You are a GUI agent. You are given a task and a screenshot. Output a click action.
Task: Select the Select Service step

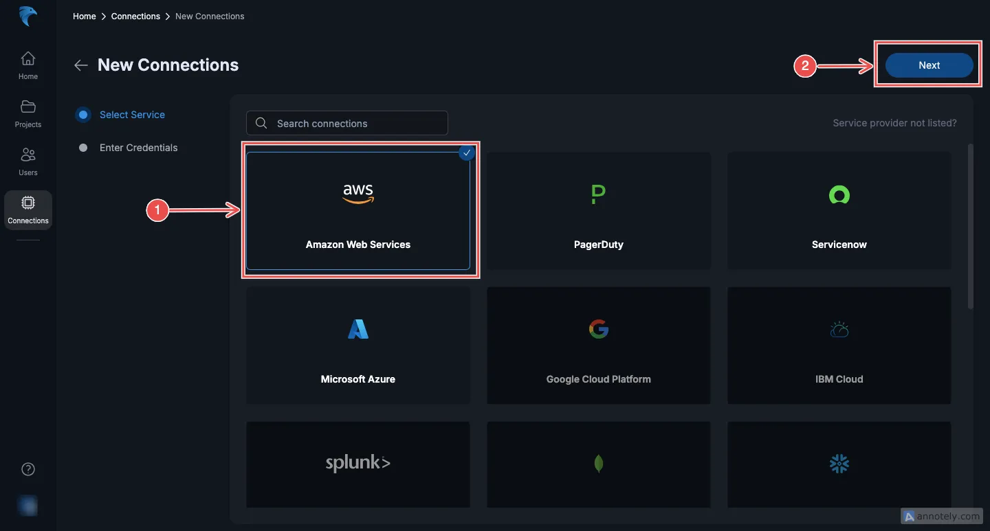122,115
